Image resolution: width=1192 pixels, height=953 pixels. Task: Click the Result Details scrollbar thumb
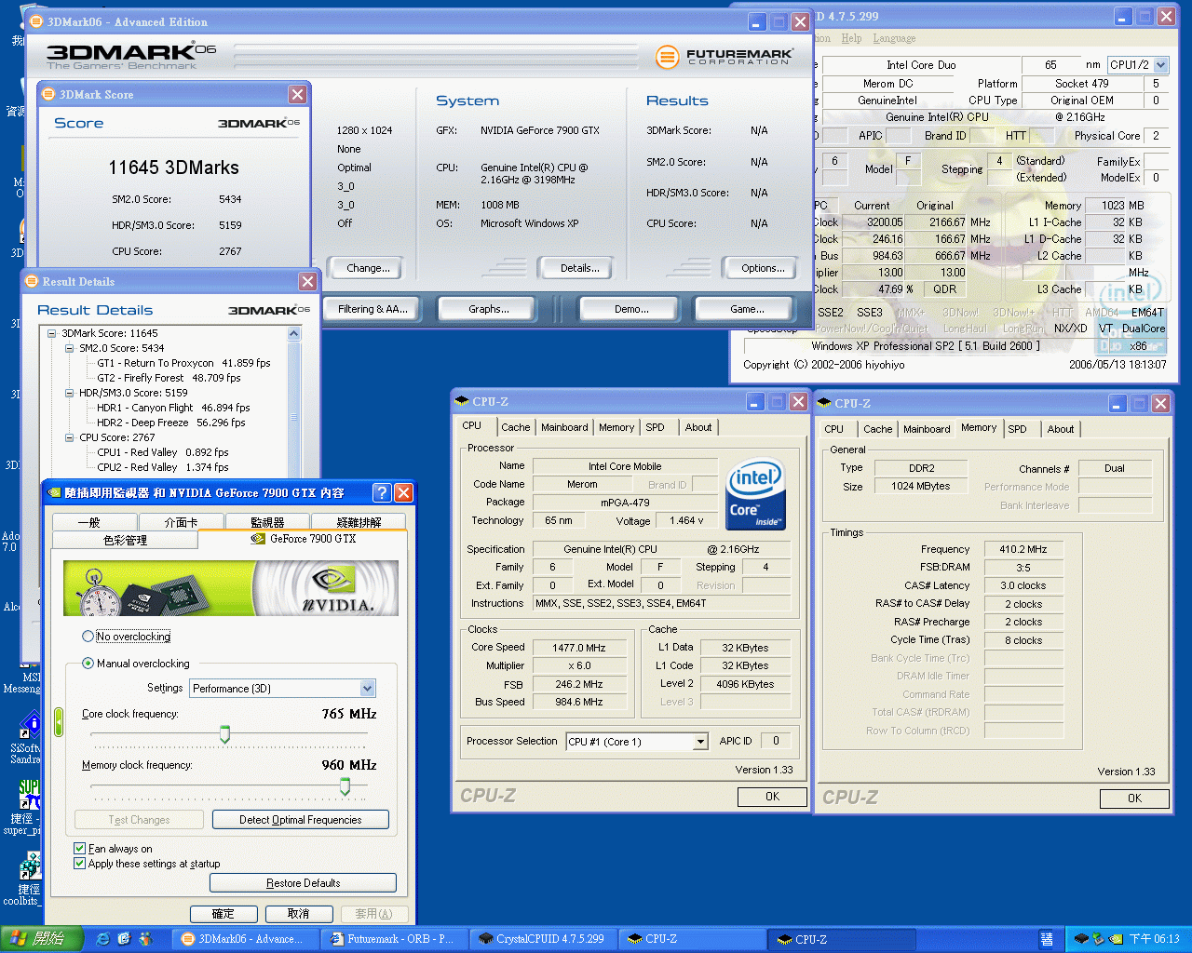coord(294,415)
